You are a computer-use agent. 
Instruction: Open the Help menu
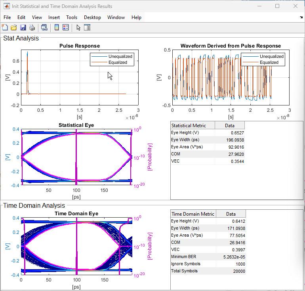pyautogui.click(x=136, y=17)
